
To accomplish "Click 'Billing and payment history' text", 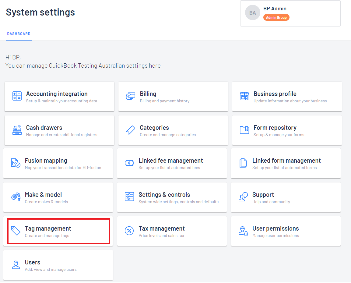I will click(164, 101).
